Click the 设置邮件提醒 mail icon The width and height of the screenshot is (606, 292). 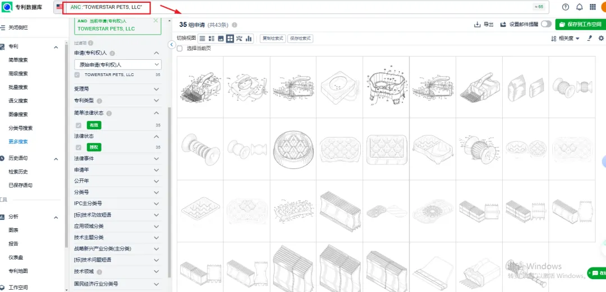503,24
